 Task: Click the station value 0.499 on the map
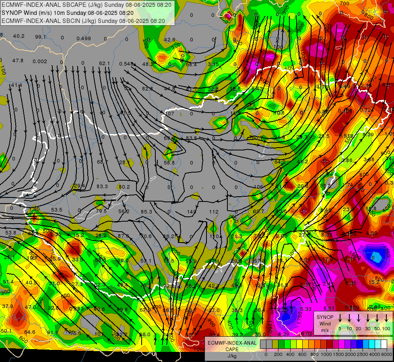84,39
